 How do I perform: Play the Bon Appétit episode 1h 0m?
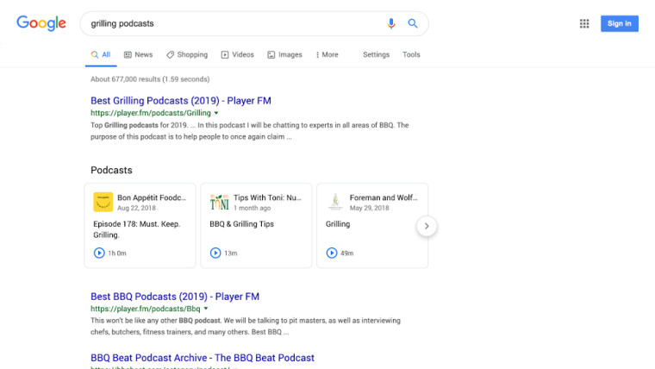click(x=99, y=253)
